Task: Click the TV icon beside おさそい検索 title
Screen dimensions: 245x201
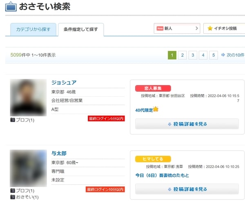Action: [11, 7]
